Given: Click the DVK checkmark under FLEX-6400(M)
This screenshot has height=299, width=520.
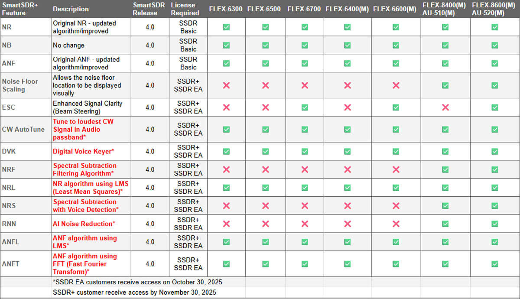Looking at the screenshot, I should (x=348, y=151).
